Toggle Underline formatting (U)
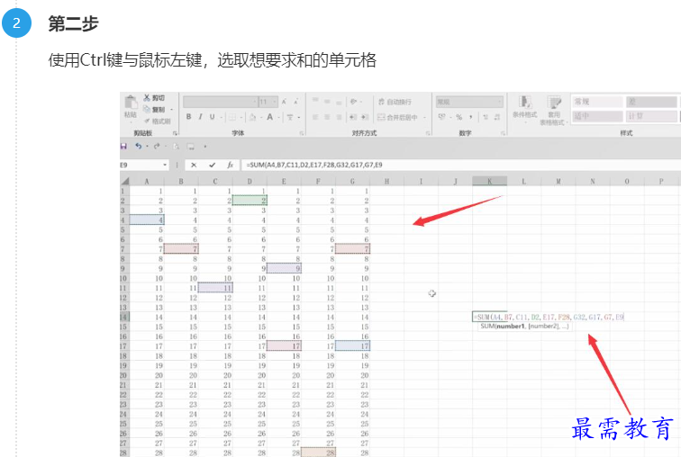Viewport: 681px width, 457px height. pos(212,117)
